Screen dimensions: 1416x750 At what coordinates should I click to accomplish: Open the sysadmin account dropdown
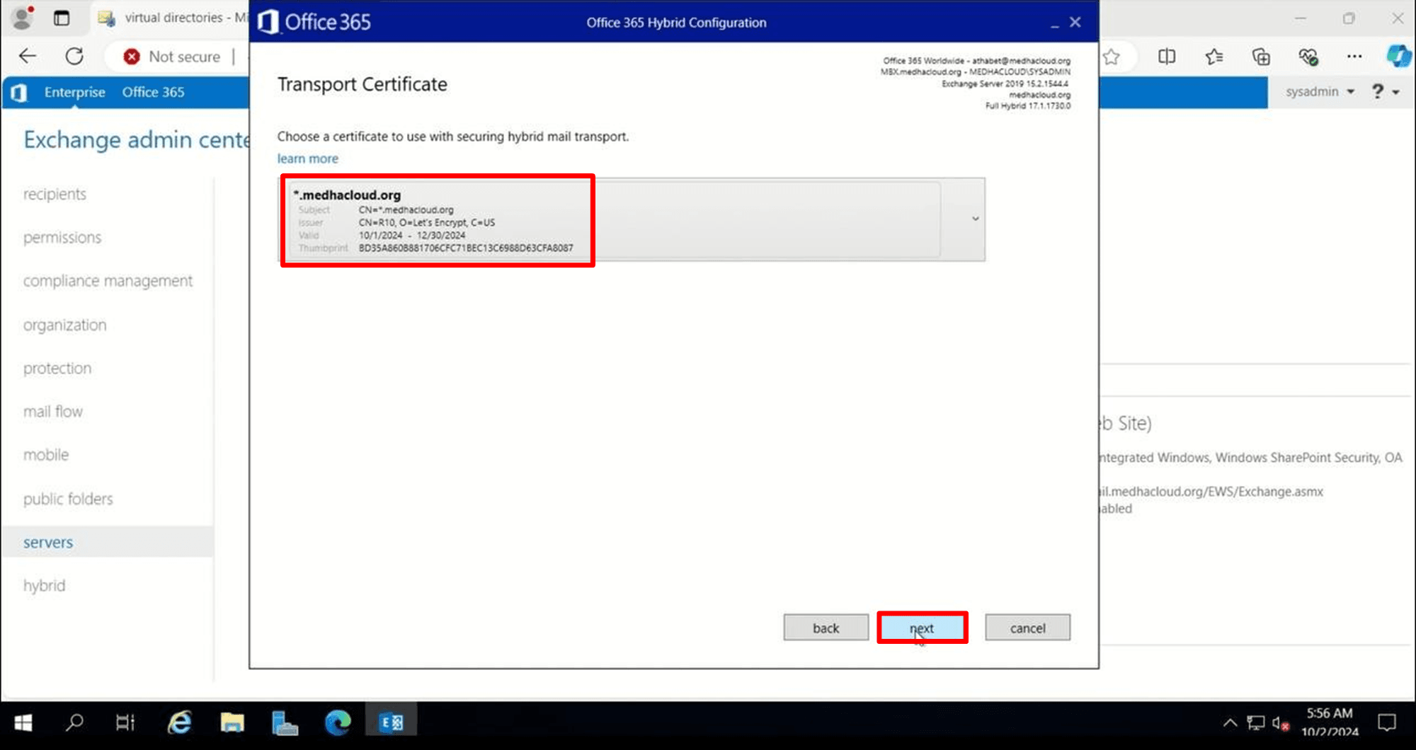click(1320, 92)
